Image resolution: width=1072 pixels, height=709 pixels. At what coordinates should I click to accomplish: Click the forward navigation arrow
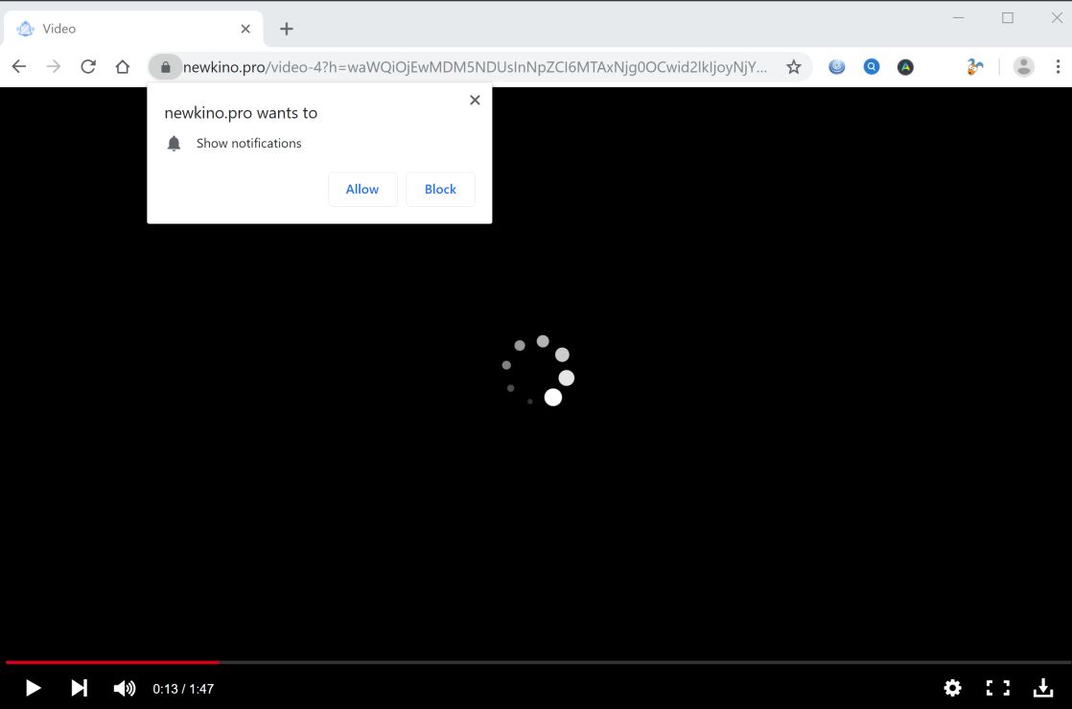tap(54, 67)
